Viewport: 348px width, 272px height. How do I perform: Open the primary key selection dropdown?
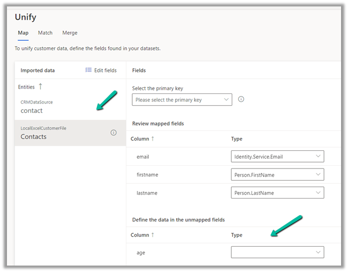pos(181,100)
